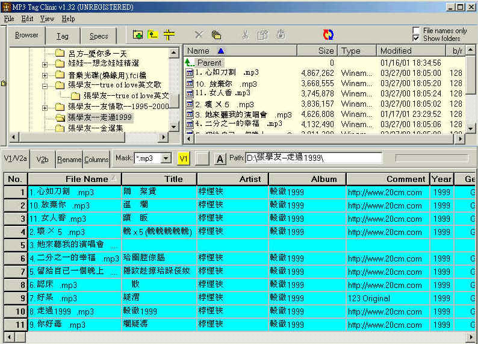The width and height of the screenshot is (478, 344).
Task: Click the Title column header
Action: click(x=159, y=179)
